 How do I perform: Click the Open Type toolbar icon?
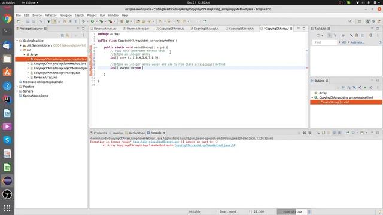point(138,21)
